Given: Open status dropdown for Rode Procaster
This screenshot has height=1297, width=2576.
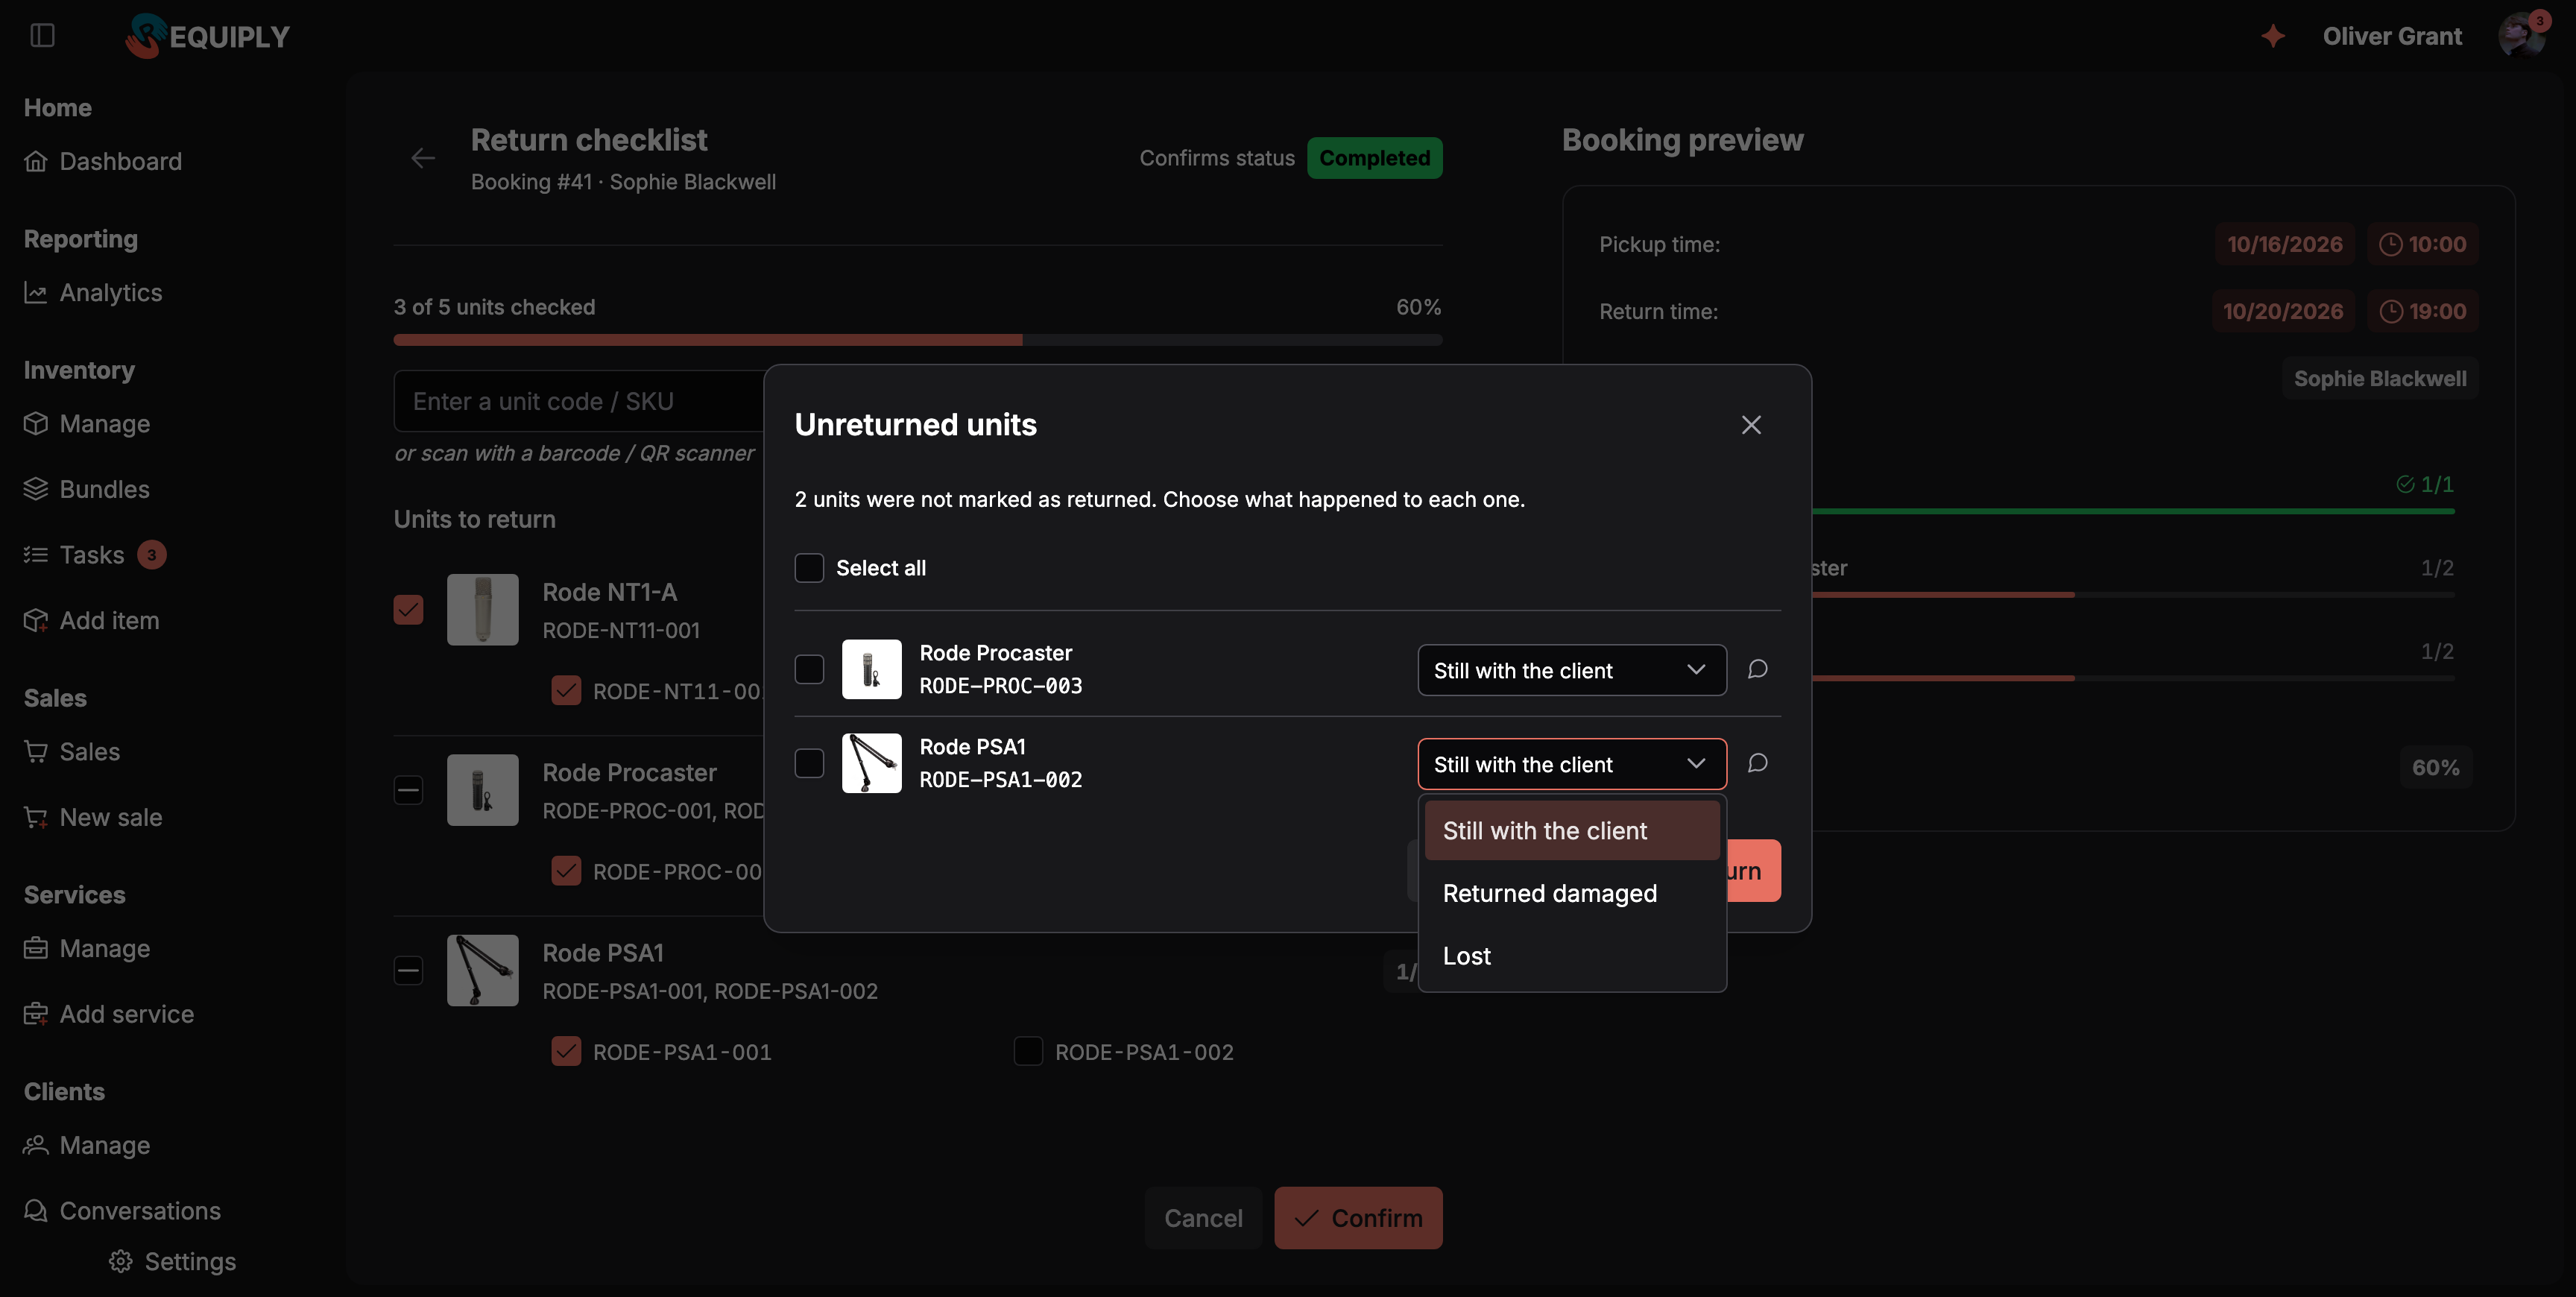Looking at the screenshot, I should (1571, 670).
